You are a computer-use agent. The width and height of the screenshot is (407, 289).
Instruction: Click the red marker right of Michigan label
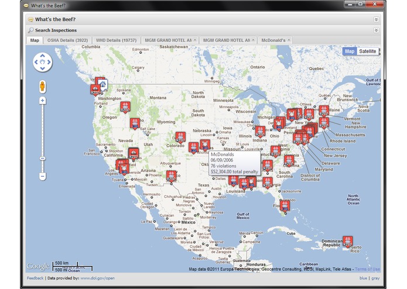[279, 125]
